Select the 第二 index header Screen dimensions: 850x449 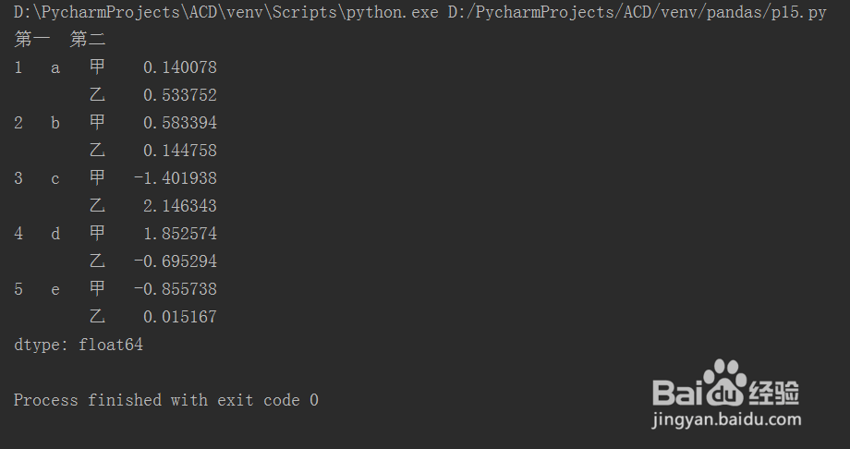[88, 39]
